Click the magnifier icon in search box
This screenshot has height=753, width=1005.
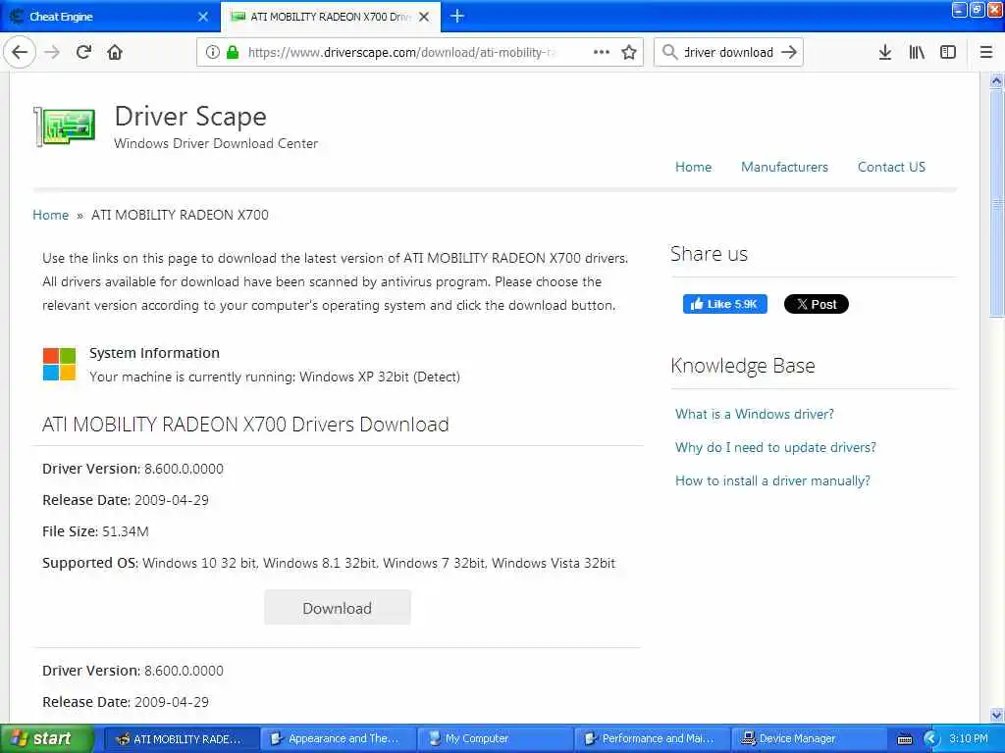(x=669, y=52)
